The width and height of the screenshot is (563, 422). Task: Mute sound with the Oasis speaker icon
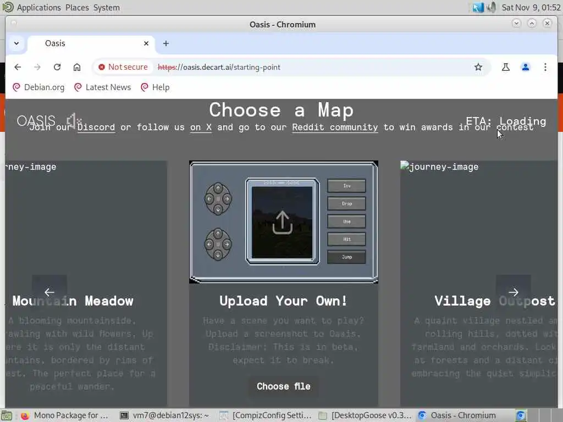(74, 120)
